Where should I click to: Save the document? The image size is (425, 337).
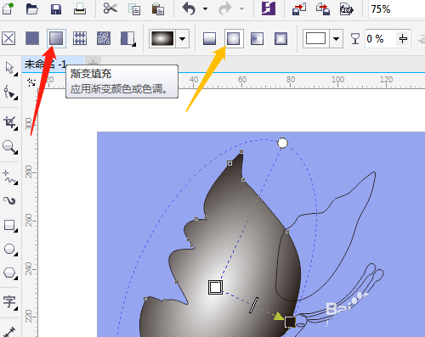tap(56, 8)
